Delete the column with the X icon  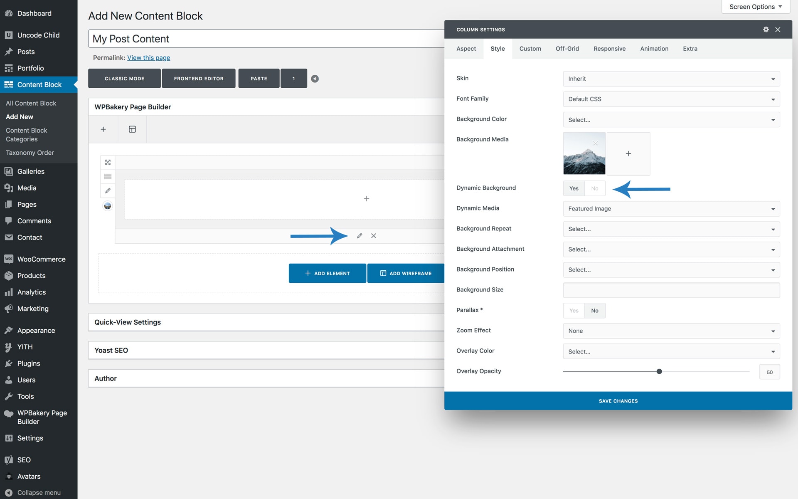(x=374, y=236)
